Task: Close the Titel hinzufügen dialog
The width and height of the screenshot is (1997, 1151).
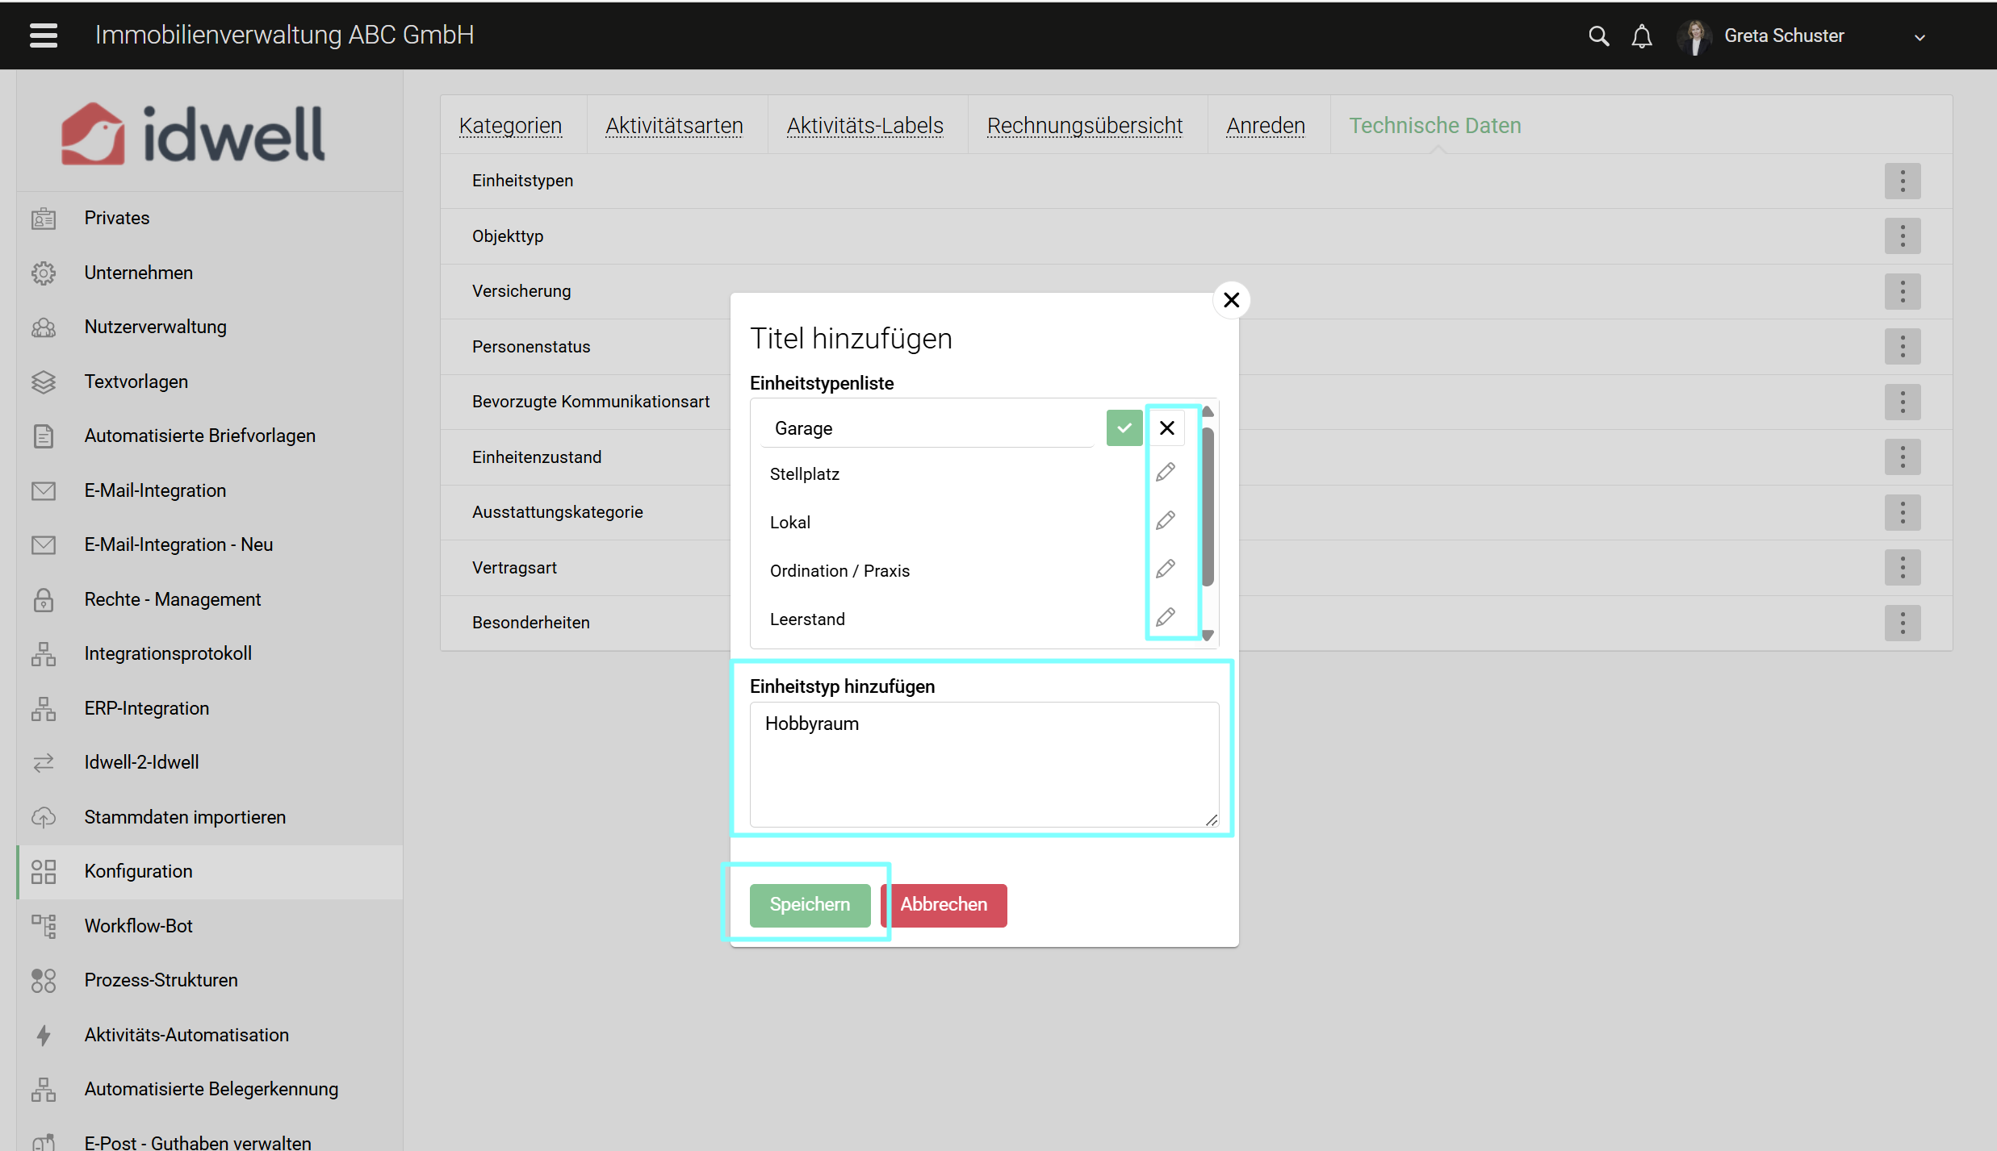Action: coord(1231,300)
